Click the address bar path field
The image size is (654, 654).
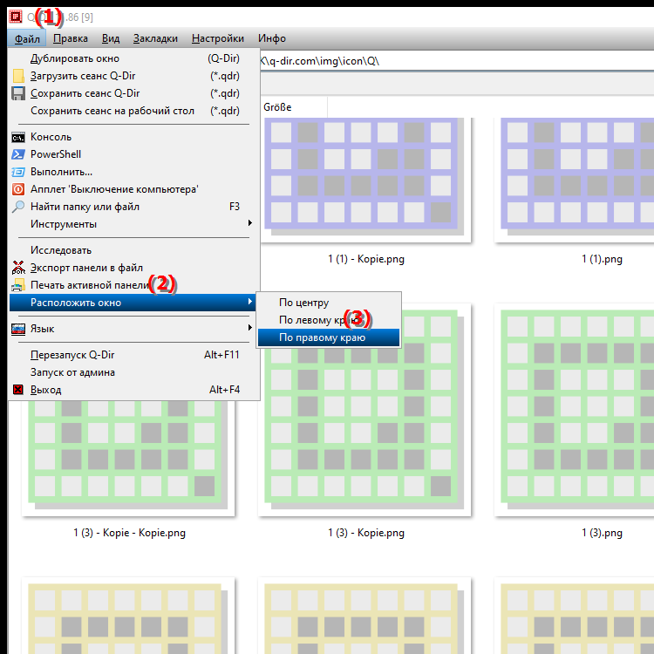457,61
